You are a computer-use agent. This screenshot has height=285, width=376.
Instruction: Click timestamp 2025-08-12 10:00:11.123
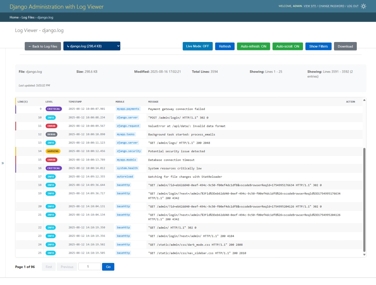87,143
